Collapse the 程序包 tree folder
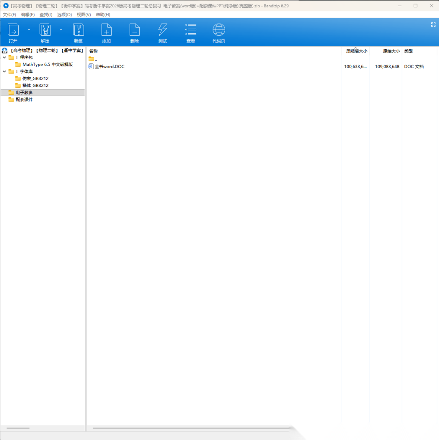The image size is (439, 440). [x=4, y=58]
